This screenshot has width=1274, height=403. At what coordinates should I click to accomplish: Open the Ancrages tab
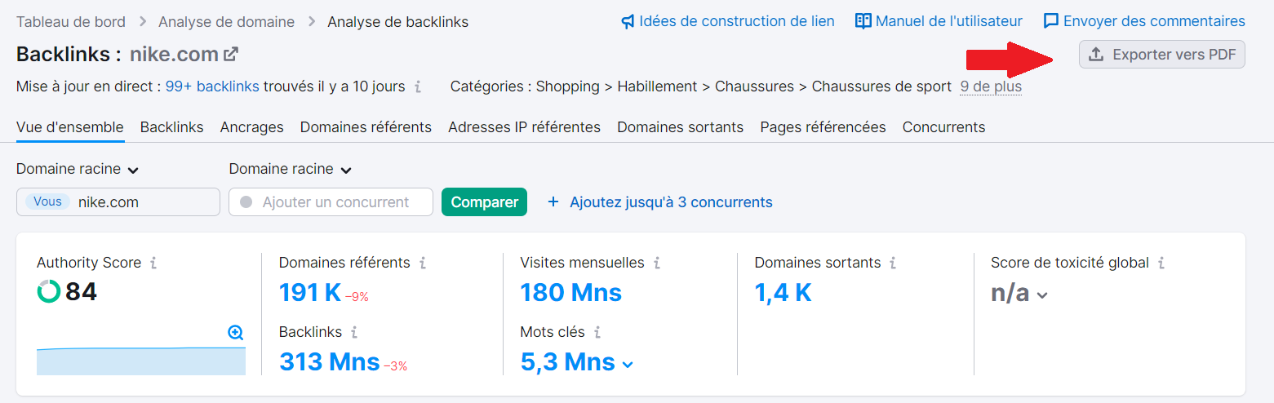point(252,127)
